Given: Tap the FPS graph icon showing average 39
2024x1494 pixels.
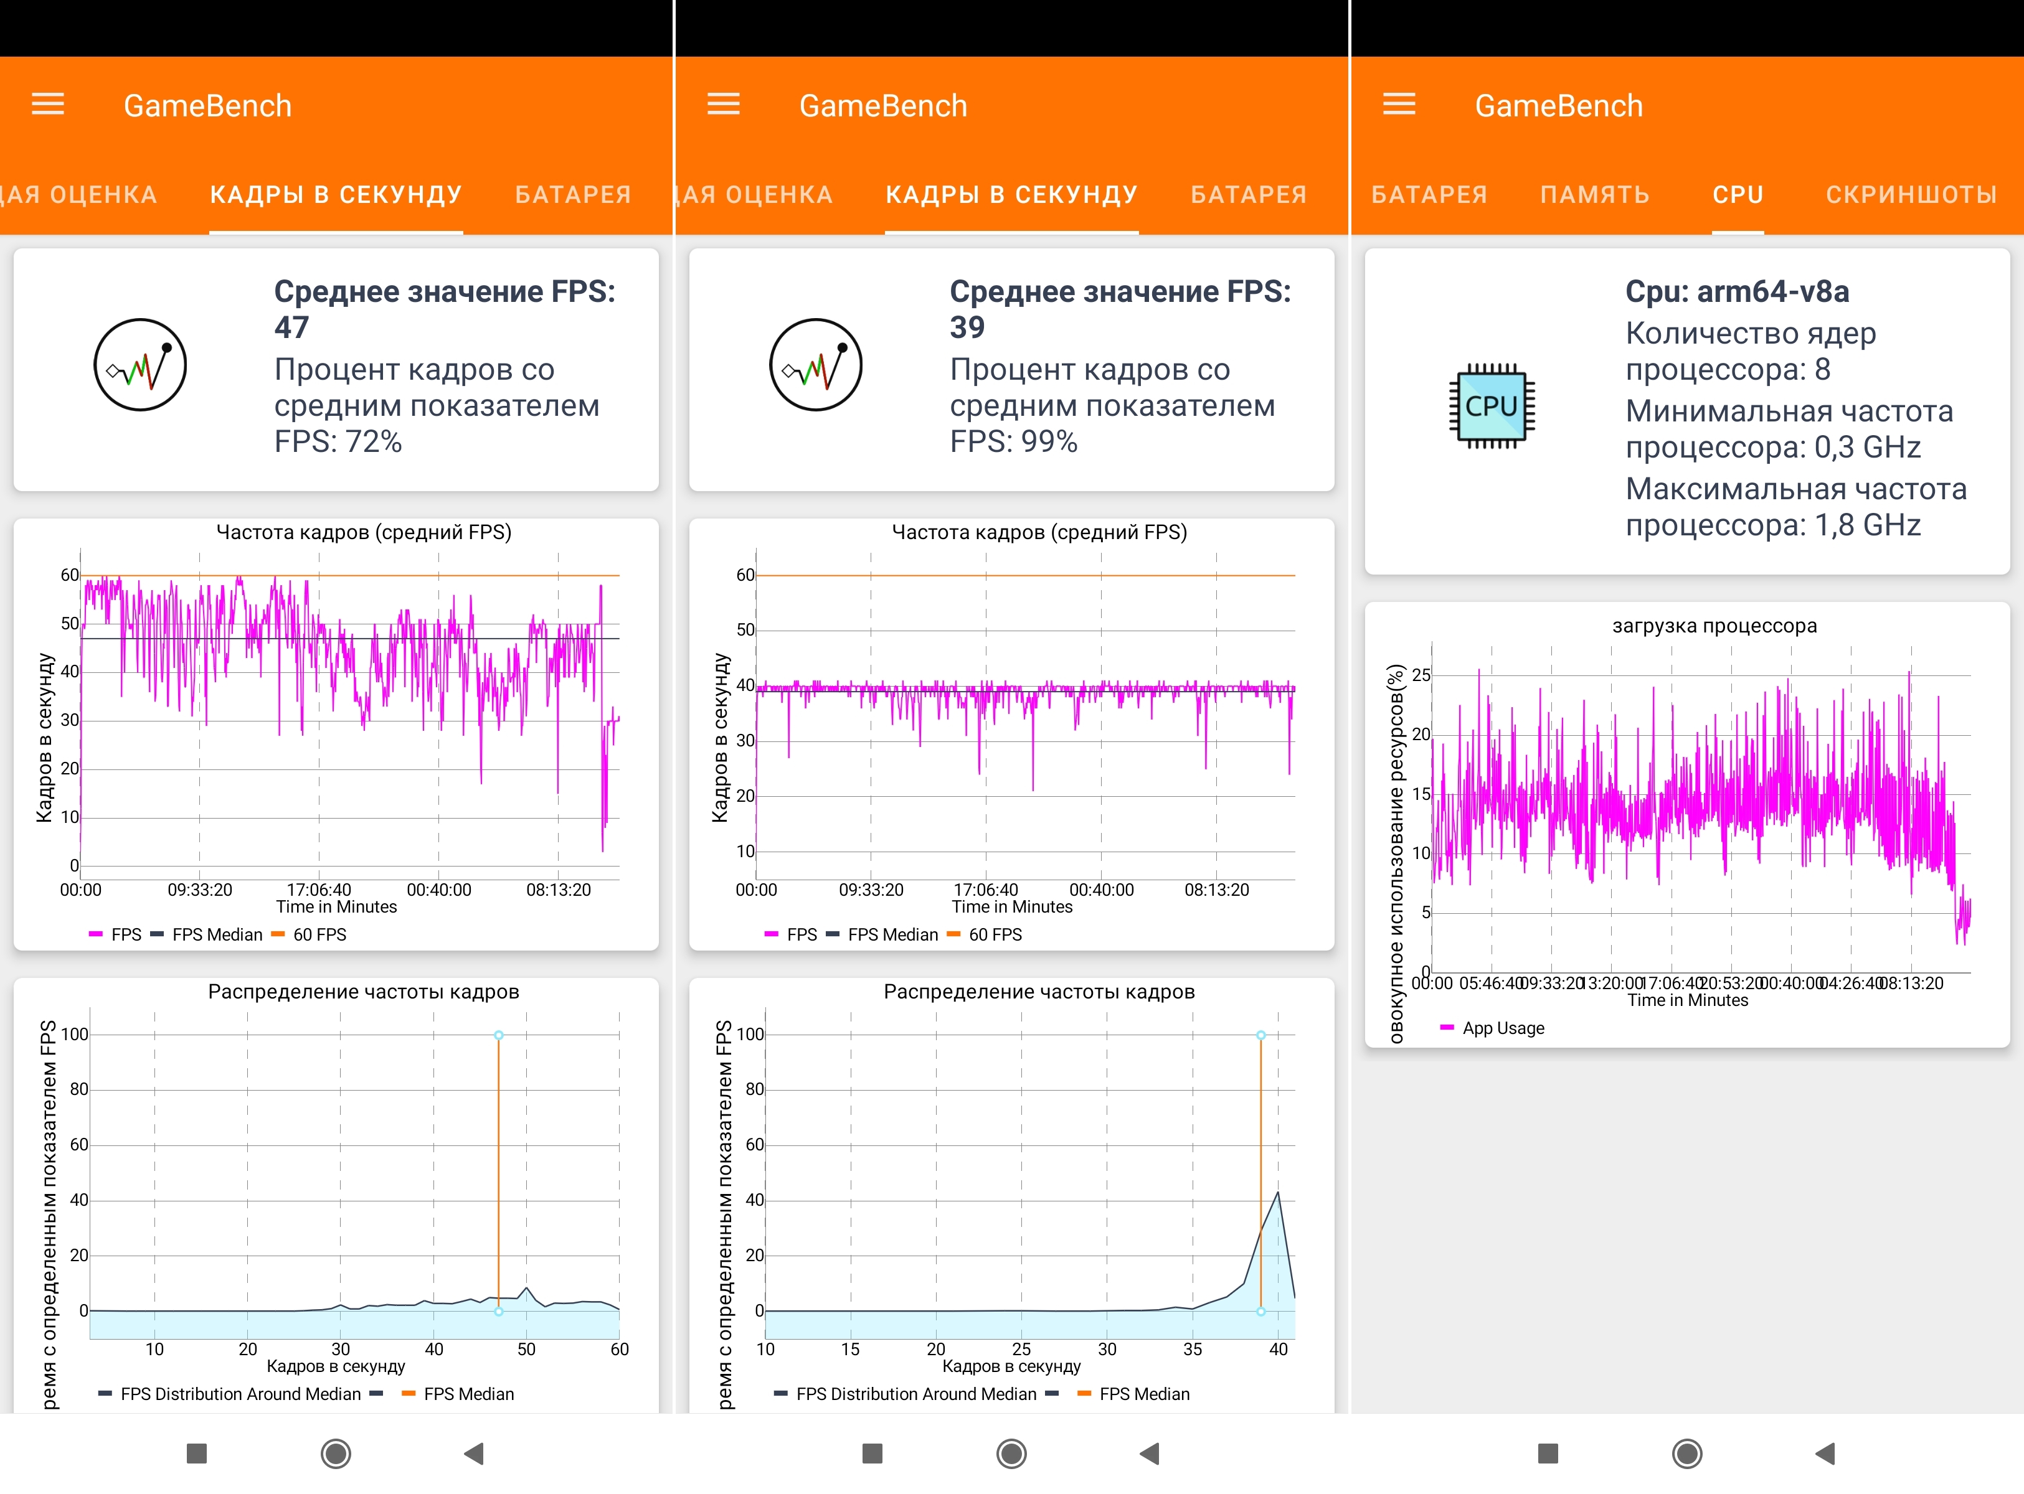Looking at the screenshot, I should [815, 364].
